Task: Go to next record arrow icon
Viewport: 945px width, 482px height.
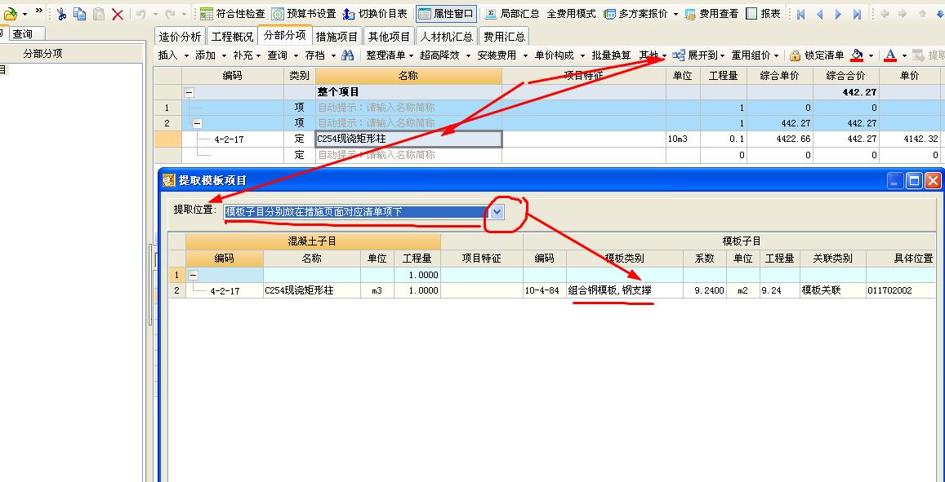Action: [x=838, y=15]
